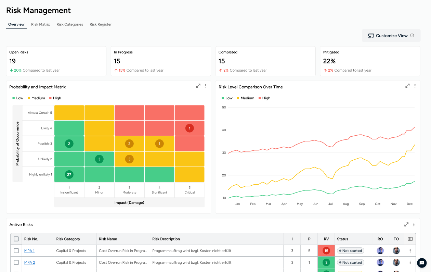This screenshot has width=431, height=272.
Task: Open the Active Risks options menu
Action: [x=414, y=224]
